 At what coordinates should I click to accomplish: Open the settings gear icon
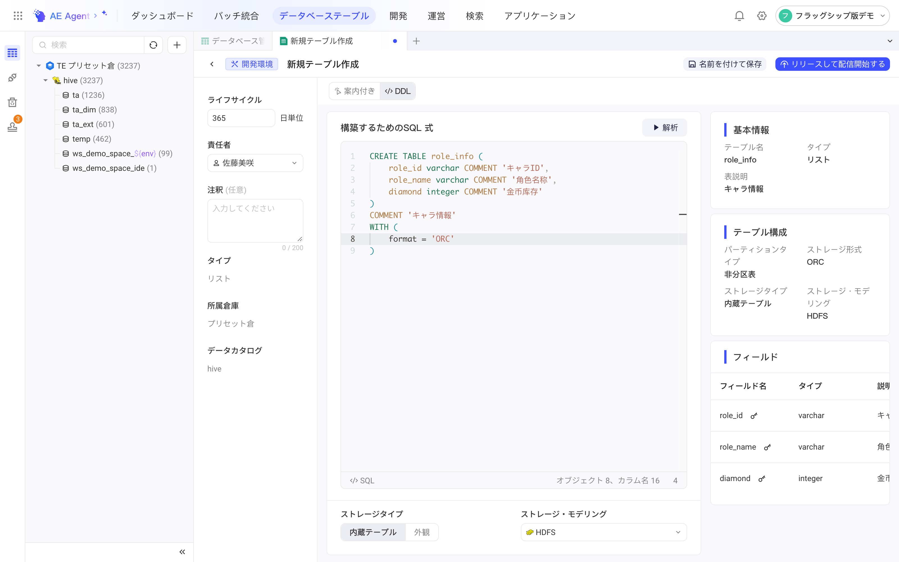[x=762, y=16]
